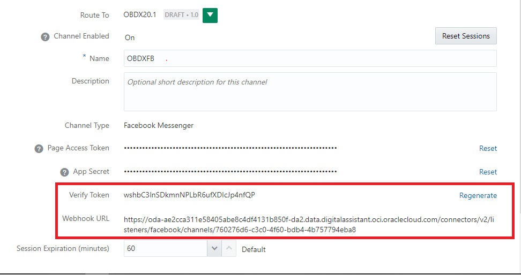521x275 pixels.
Task: Increase Session Expiration with the up arrow
Action: [229, 248]
